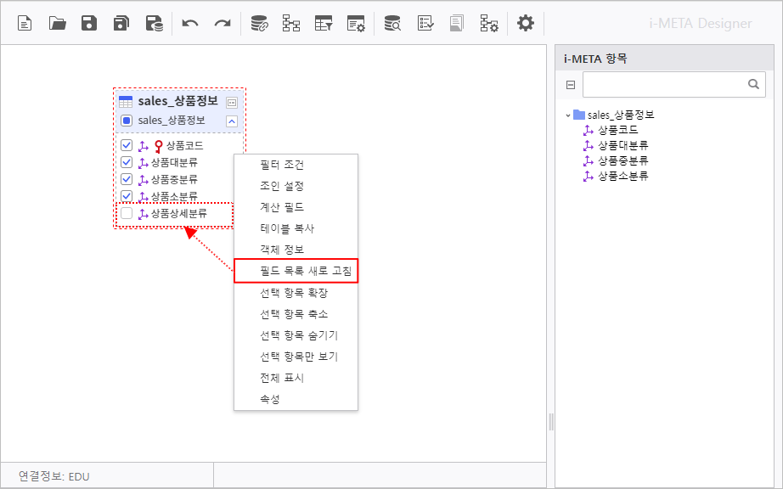
Task: Click the New document toolbar icon
Action: (25, 24)
